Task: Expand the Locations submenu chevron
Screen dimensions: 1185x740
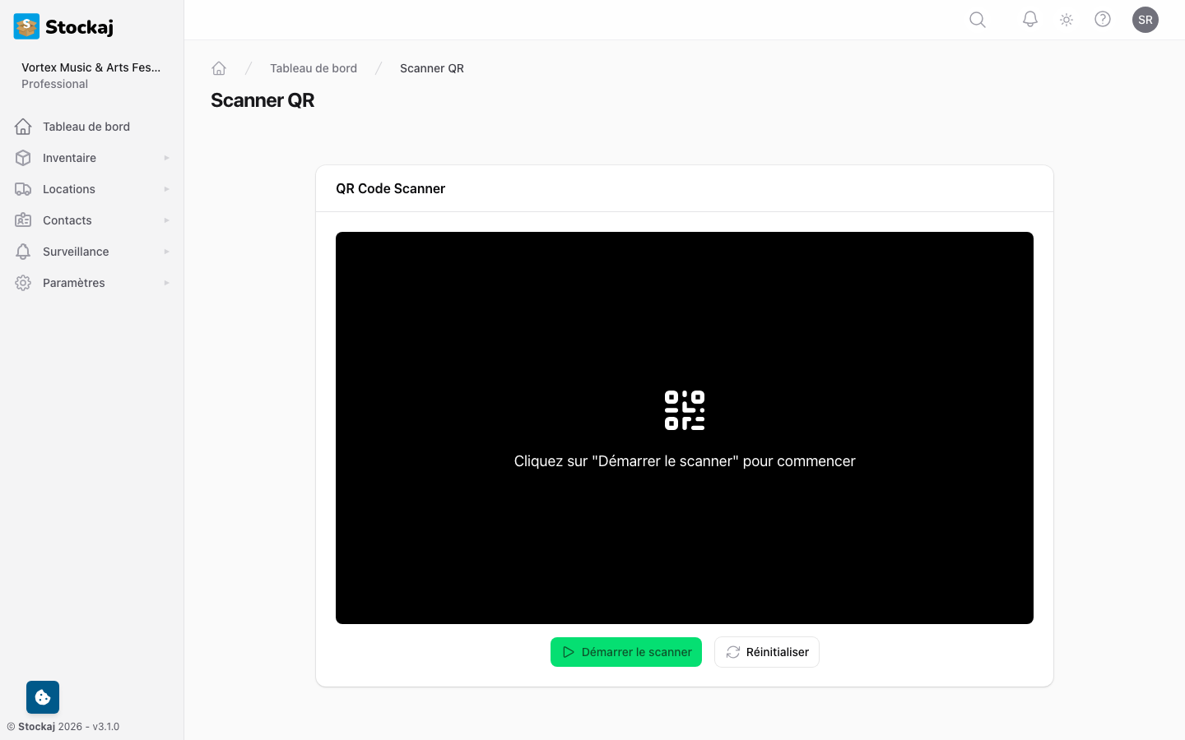Action: tap(166, 188)
